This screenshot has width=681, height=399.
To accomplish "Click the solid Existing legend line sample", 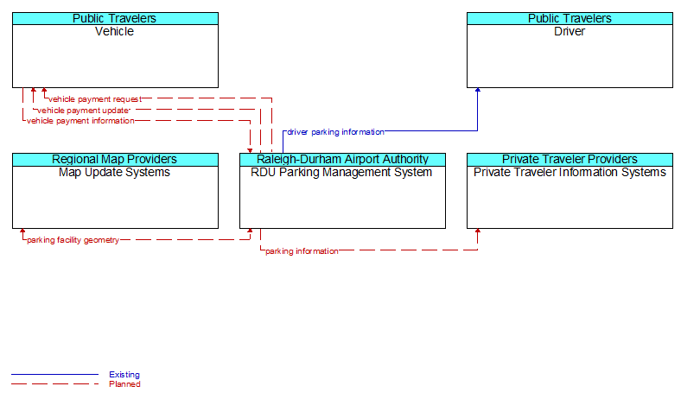I will [54, 375].
